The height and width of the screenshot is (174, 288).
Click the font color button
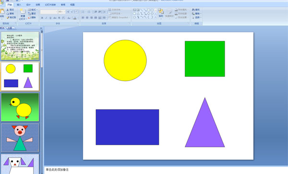75,18
